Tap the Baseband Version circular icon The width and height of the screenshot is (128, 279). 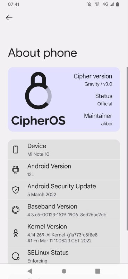pos(16,210)
